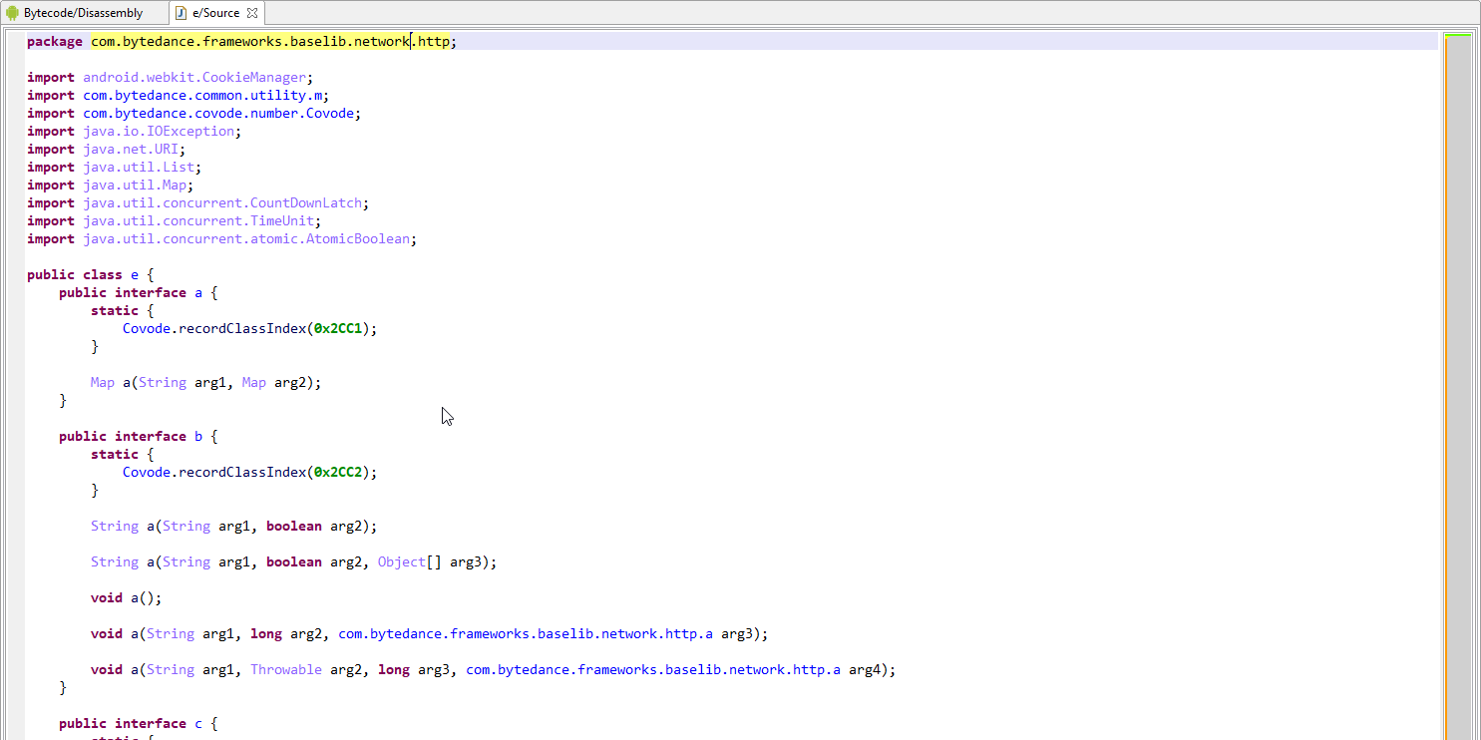Click the 'arg4' parameter name

tap(865, 669)
